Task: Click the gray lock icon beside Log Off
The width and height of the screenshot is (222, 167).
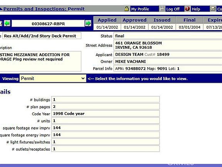Action: click(162, 9)
